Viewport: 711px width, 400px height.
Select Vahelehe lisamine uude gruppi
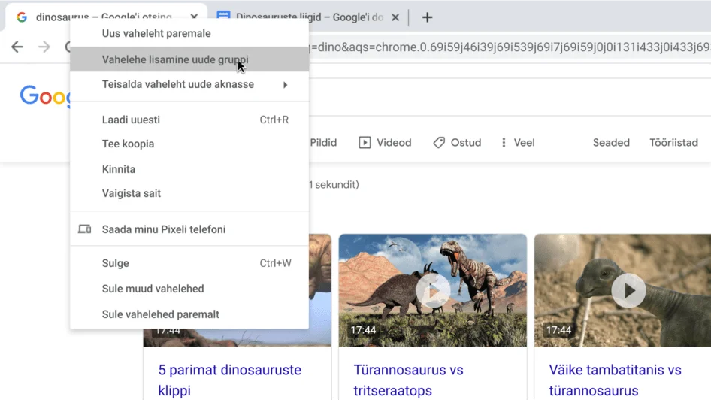tap(175, 59)
